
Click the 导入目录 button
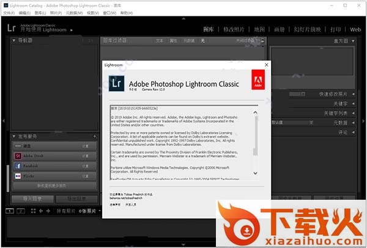tap(32, 199)
